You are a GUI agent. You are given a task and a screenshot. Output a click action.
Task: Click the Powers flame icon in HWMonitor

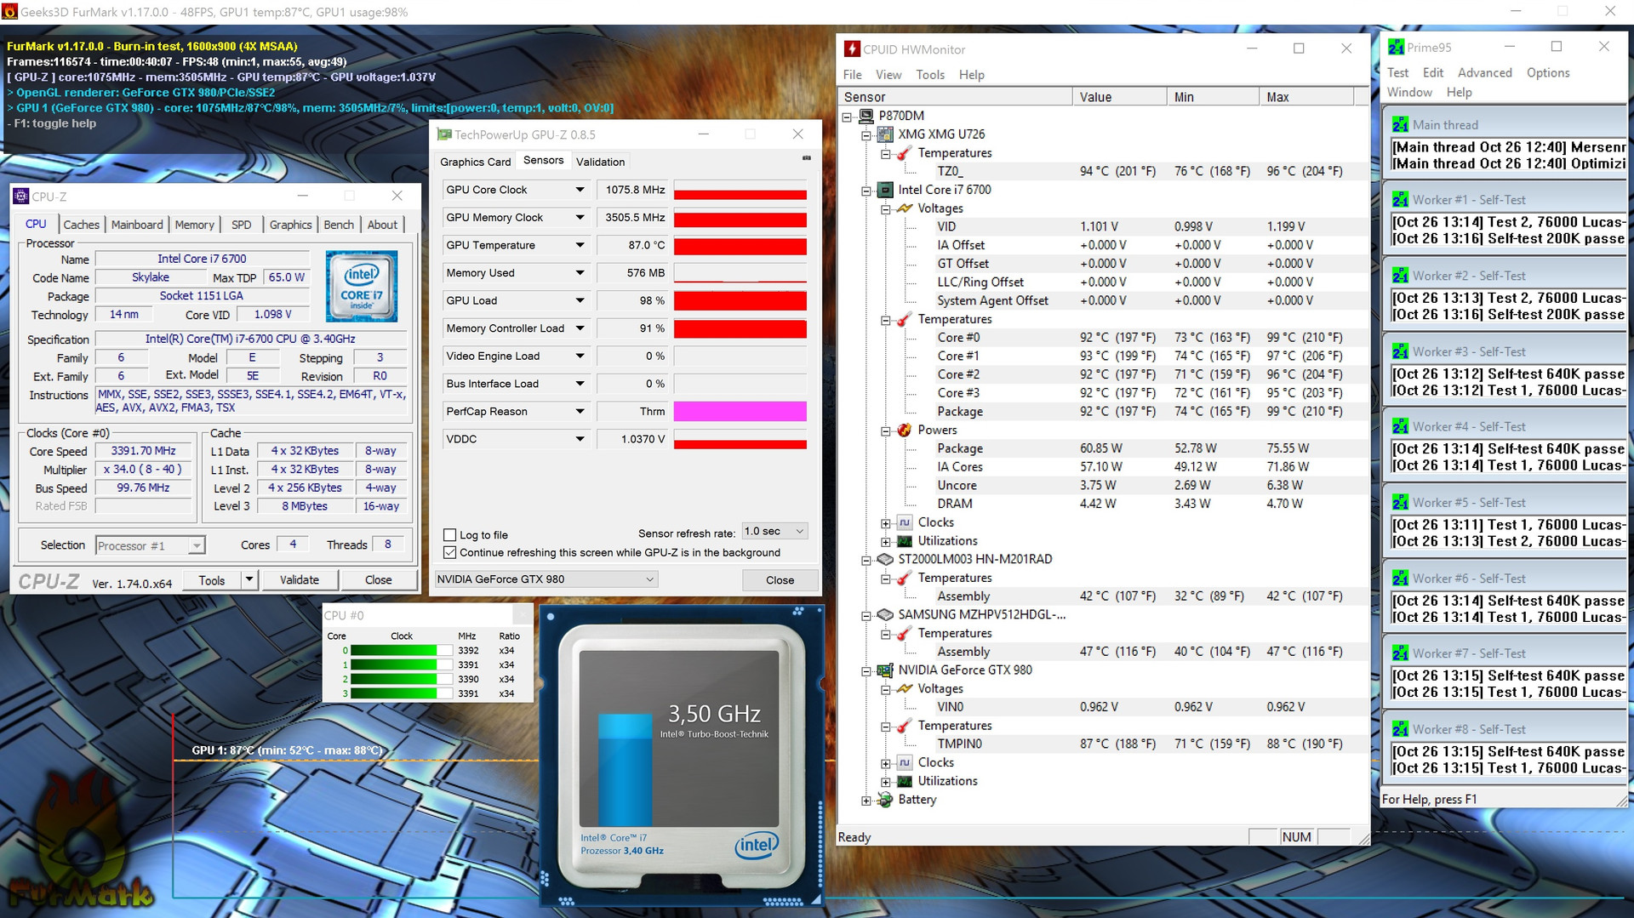tap(905, 430)
